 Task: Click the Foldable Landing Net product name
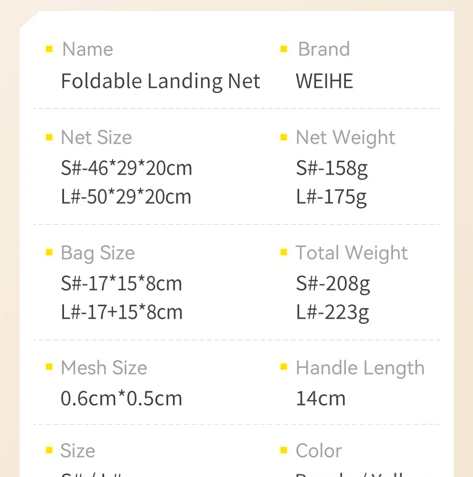[161, 81]
